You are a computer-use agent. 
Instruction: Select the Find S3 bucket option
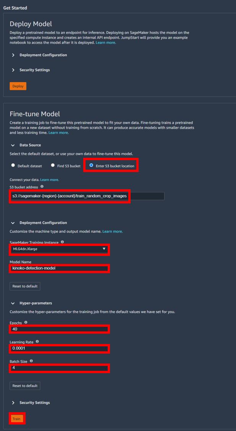53,166
